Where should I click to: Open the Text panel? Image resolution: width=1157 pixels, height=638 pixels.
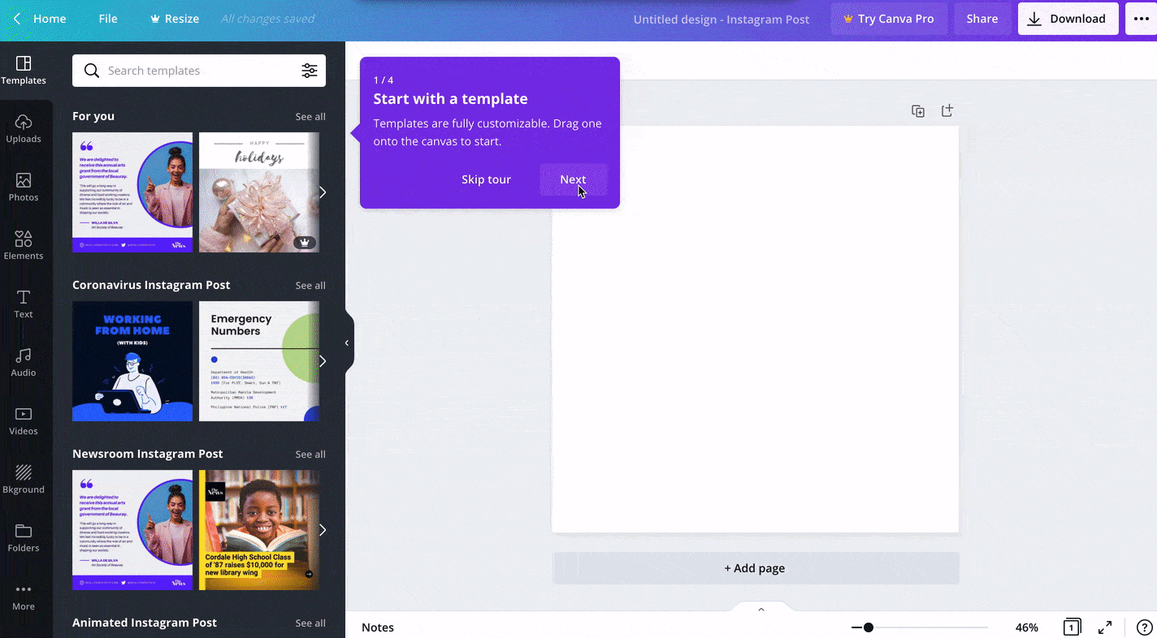coord(24,304)
